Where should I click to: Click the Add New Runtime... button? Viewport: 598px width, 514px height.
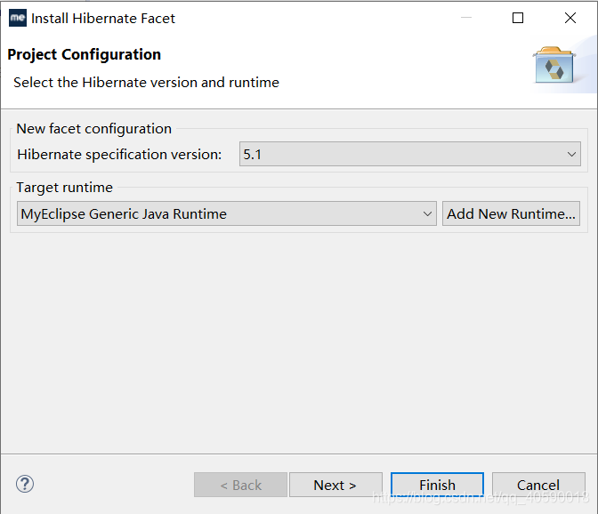click(x=511, y=213)
